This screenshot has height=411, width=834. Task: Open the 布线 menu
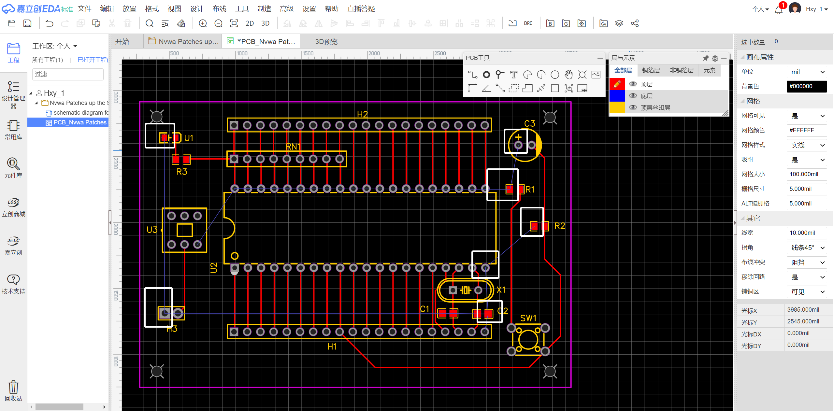(219, 9)
